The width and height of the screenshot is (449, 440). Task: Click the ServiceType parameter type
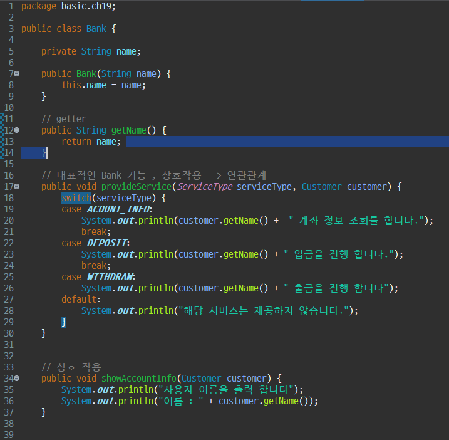(205, 187)
